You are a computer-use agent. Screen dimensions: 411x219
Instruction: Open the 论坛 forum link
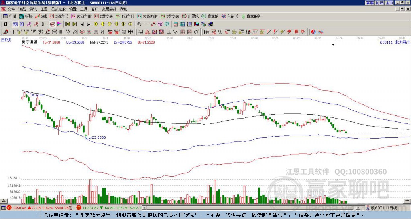click(379, 3)
